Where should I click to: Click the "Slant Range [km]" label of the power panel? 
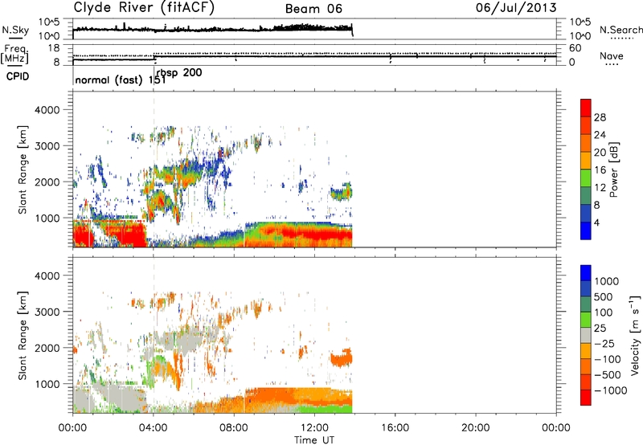point(23,169)
